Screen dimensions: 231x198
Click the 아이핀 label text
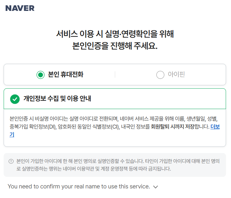point(177,75)
